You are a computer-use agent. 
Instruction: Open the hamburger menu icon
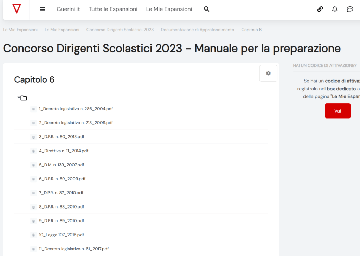tap(43, 9)
